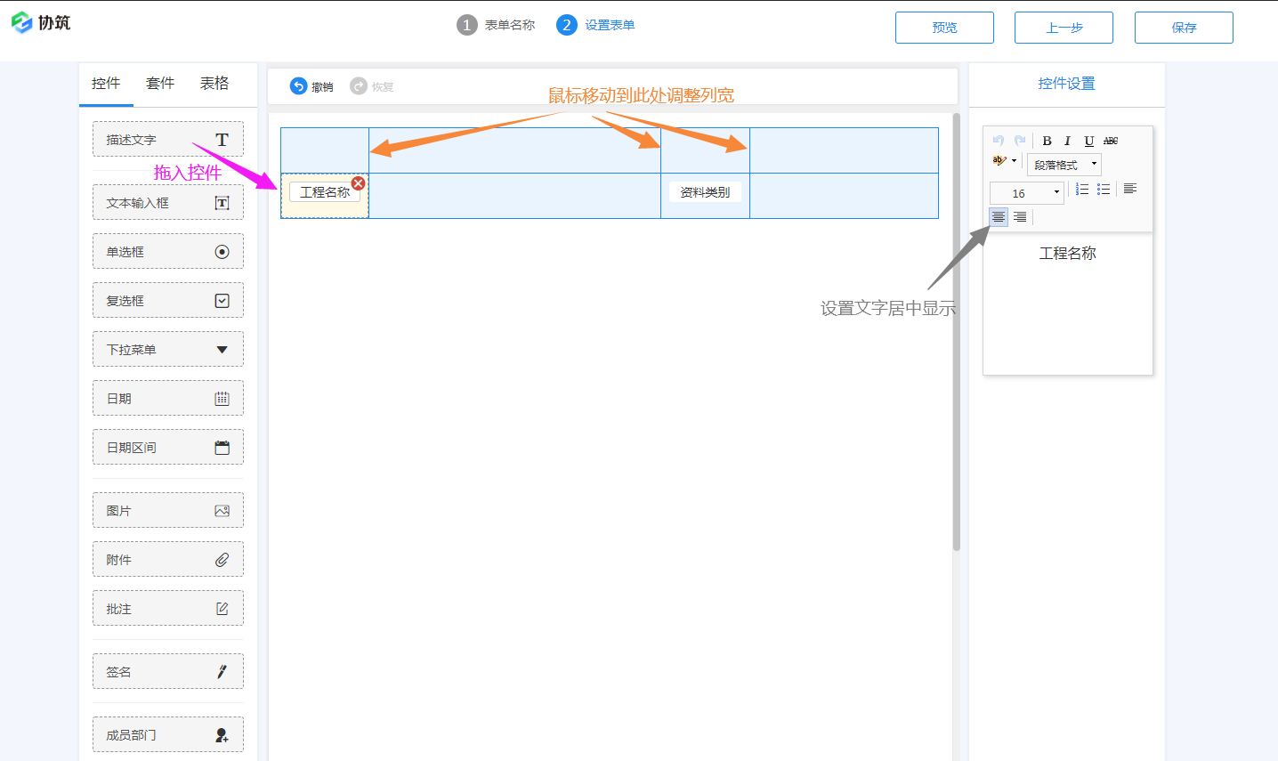1278x761 pixels.
Task: Click the 撤销 undo icon above canvas
Action: (x=299, y=86)
